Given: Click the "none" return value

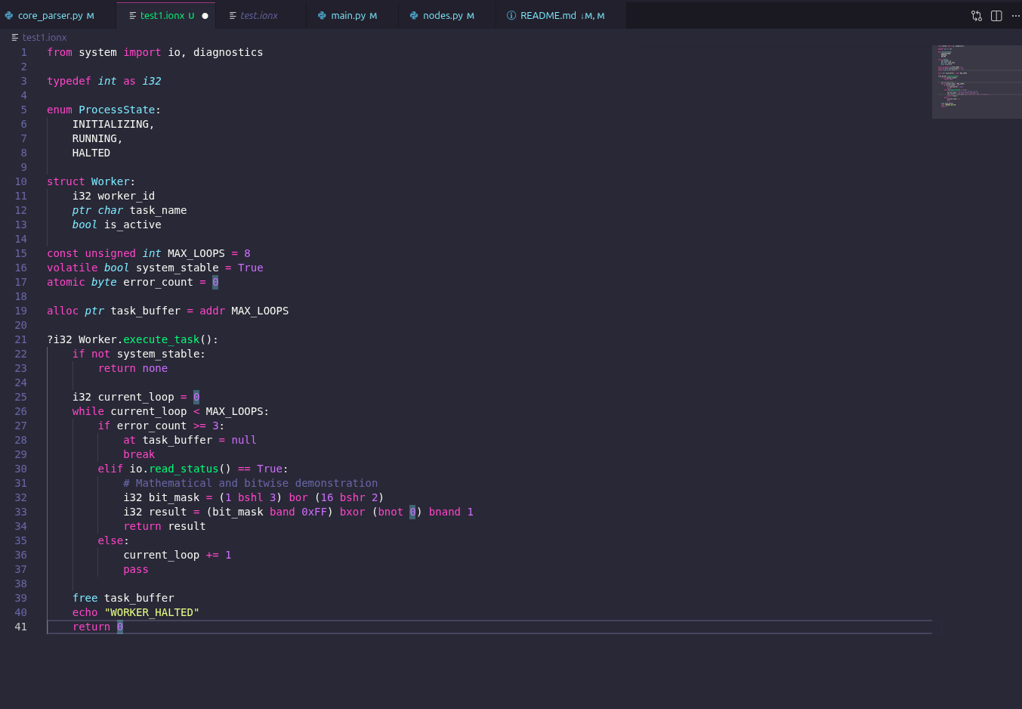Looking at the screenshot, I should [x=155, y=368].
